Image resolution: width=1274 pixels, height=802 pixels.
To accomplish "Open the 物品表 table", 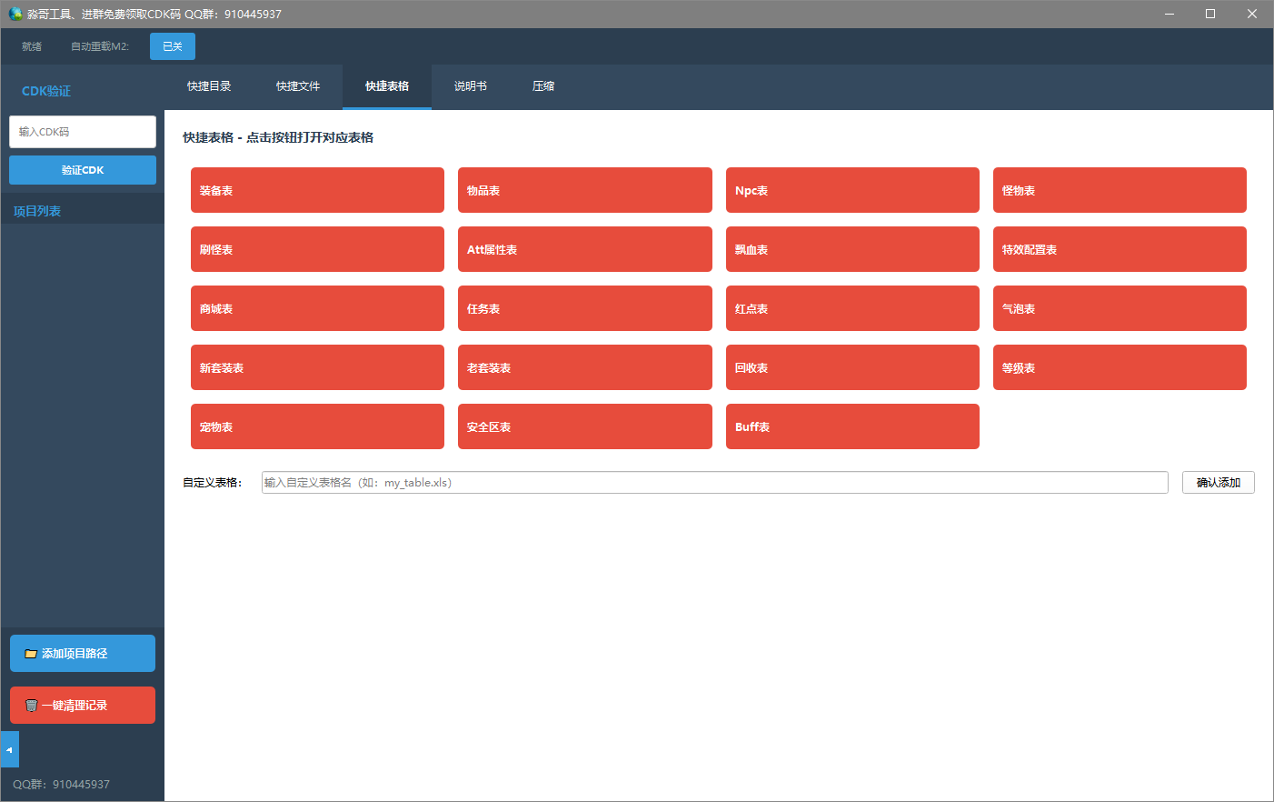I will point(584,189).
